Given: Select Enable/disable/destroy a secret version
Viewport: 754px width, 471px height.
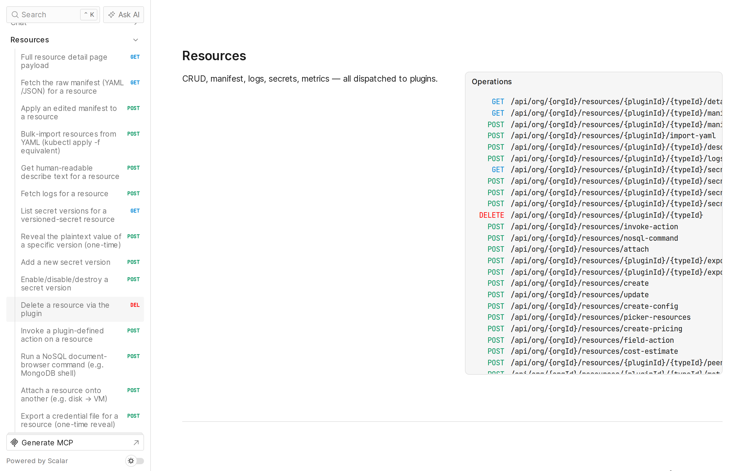Looking at the screenshot, I should click(75, 283).
